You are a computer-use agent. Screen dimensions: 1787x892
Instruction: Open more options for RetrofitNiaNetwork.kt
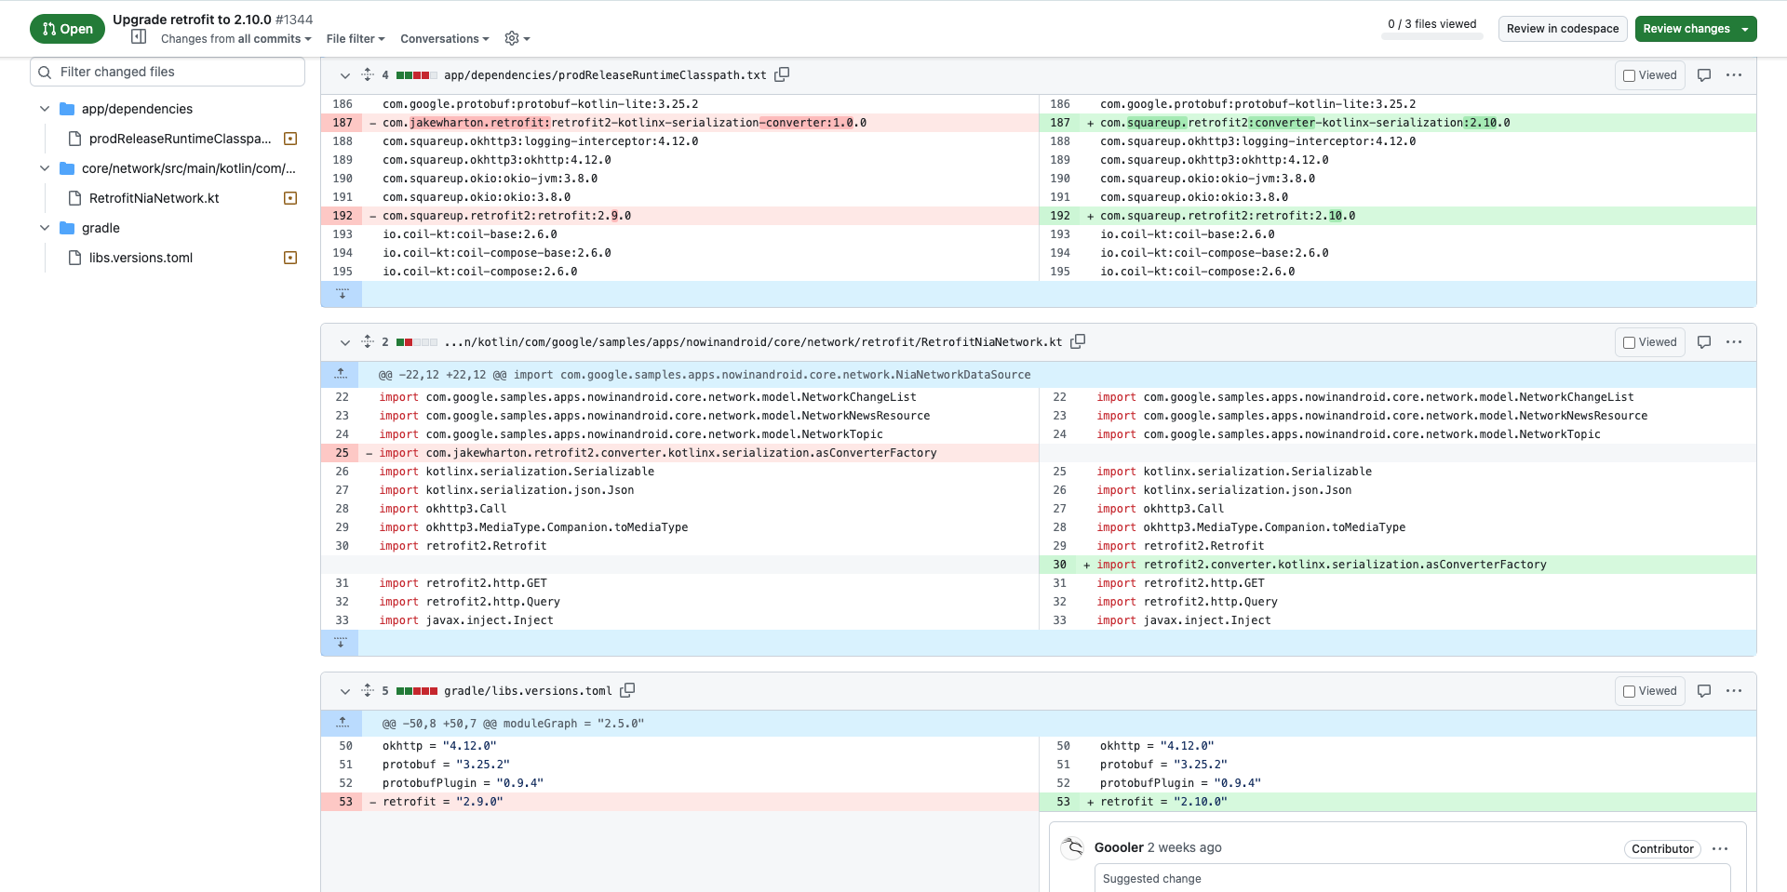click(x=1734, y=342)
